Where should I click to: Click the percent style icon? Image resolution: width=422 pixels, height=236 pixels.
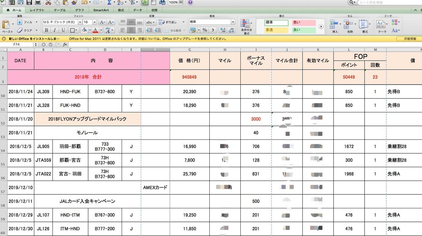(x=205, y=30)
